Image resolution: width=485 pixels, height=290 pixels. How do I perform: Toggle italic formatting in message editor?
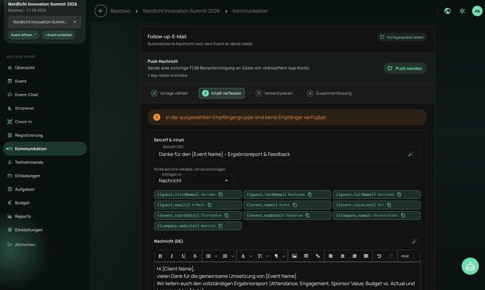172,256
